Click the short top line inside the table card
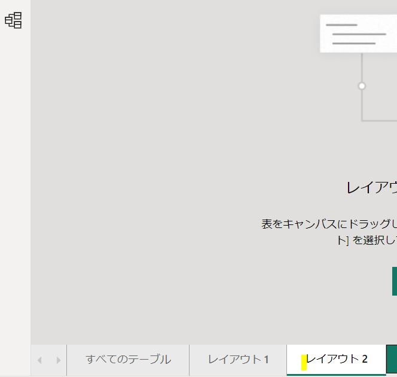 coord(341,25)
